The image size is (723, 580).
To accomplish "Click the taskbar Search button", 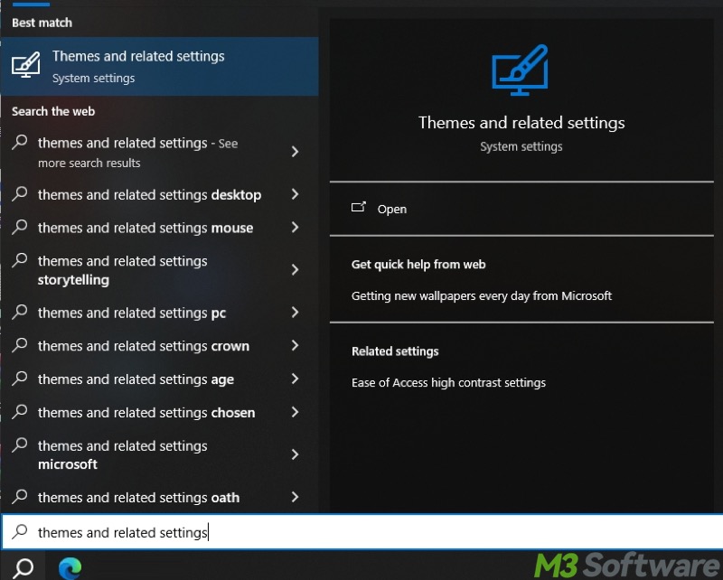I will (x=23, y=567).
